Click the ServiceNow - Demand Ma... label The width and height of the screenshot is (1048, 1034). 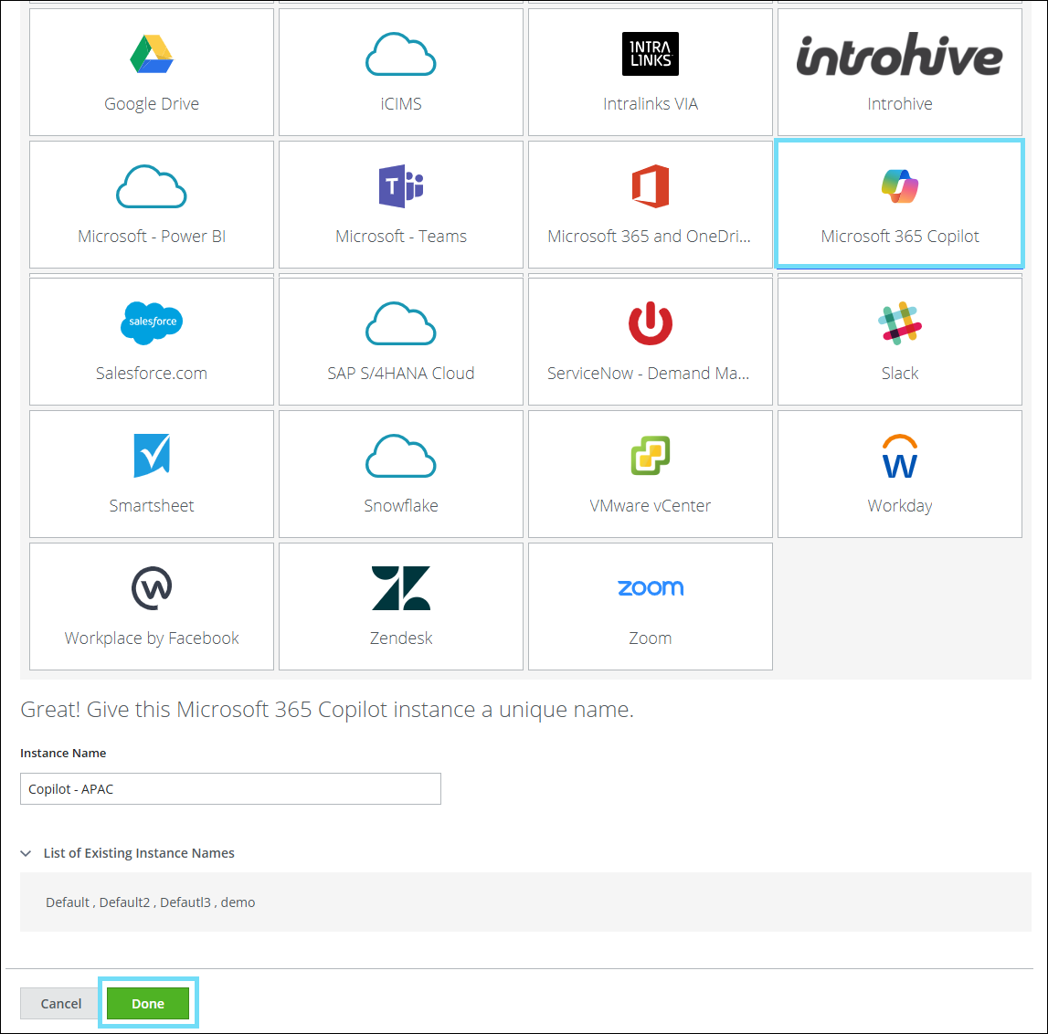(x=649, y=373)
